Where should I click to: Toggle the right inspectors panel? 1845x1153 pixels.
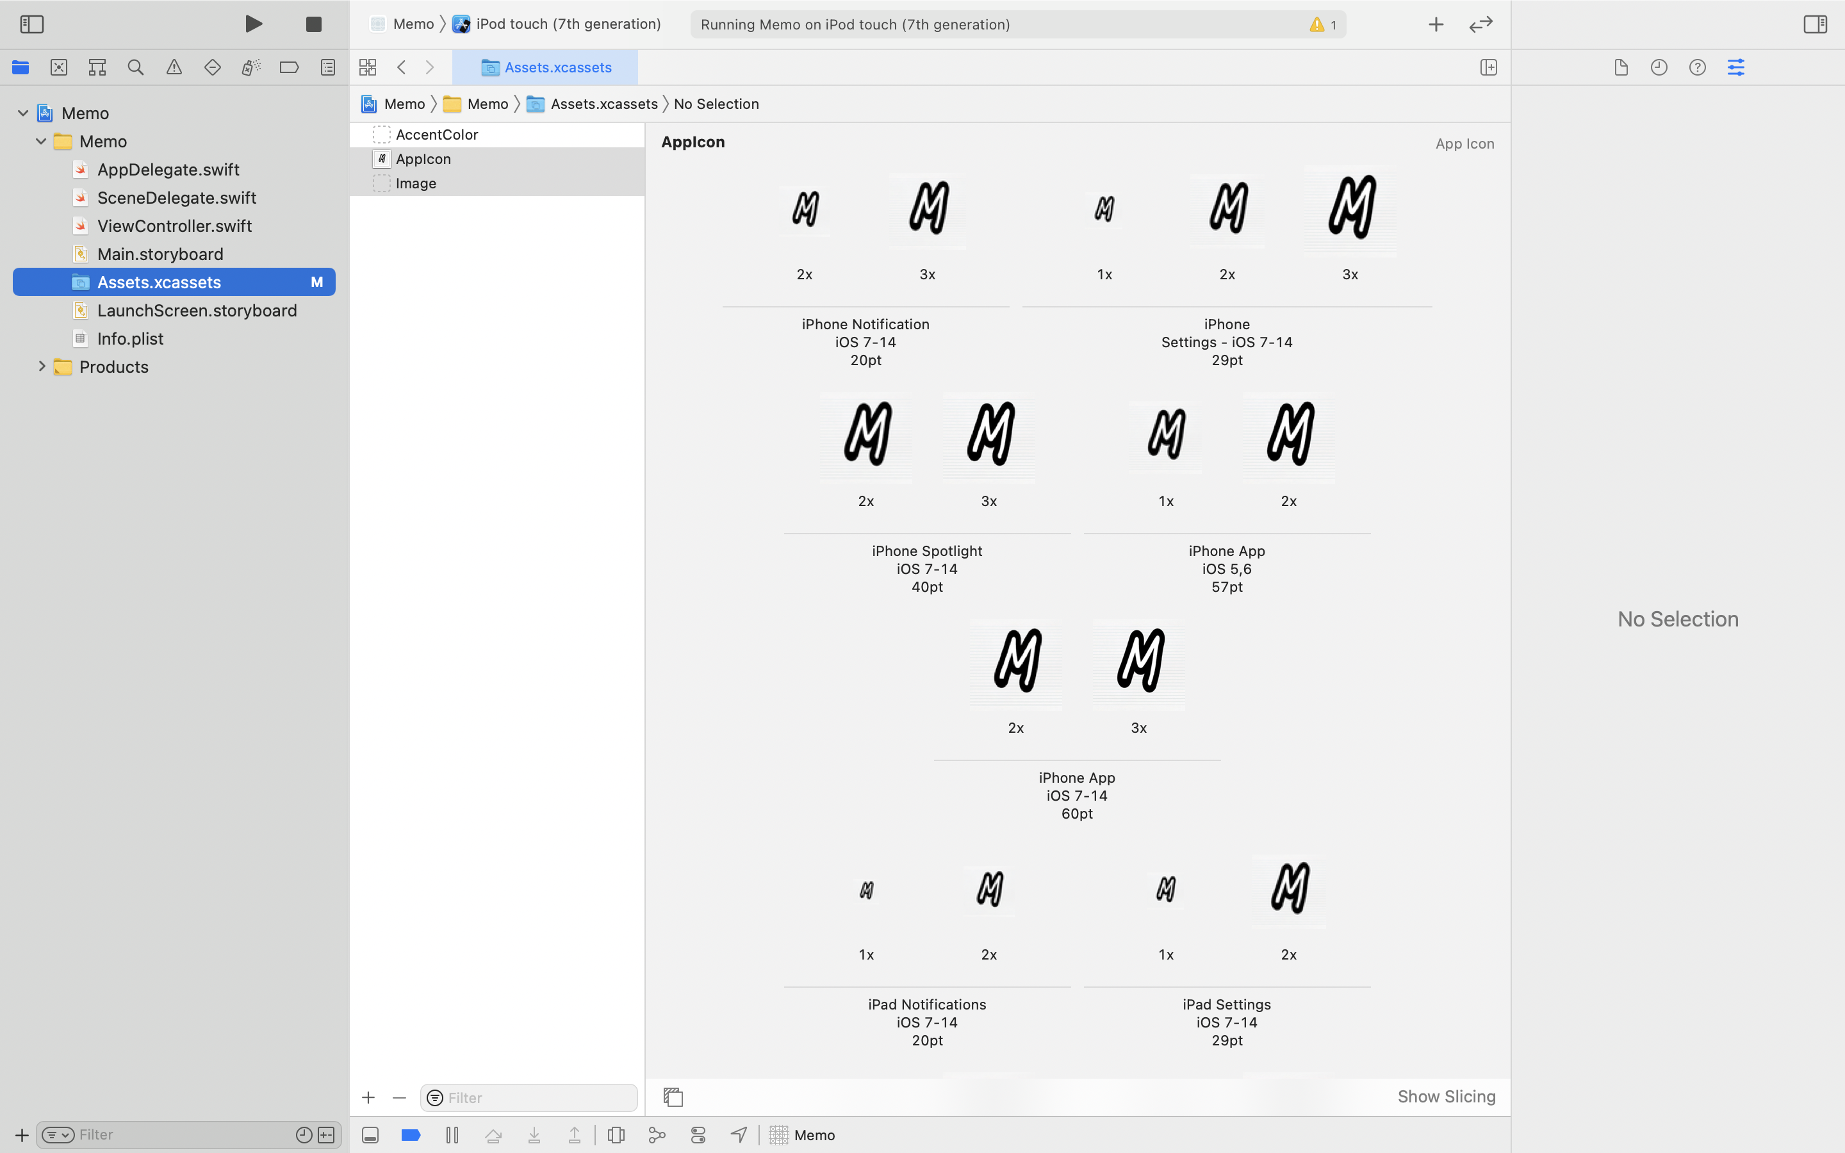point(1816,24)
